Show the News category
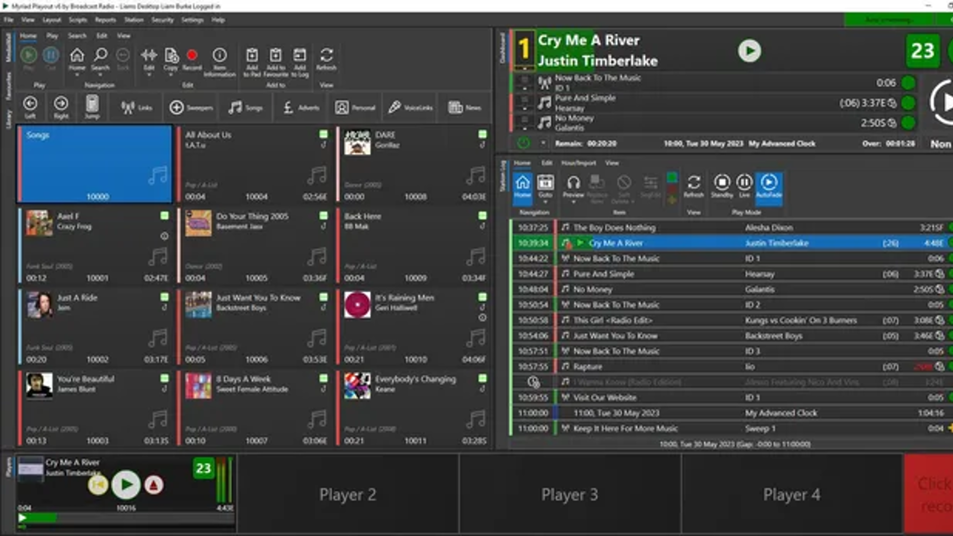 point(465,107)
